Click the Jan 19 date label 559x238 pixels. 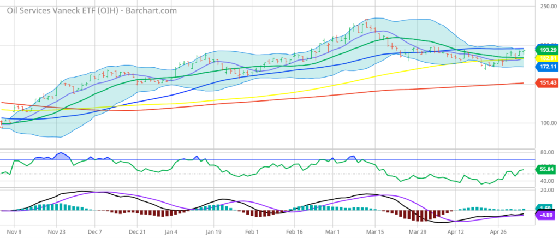[213, 231]
